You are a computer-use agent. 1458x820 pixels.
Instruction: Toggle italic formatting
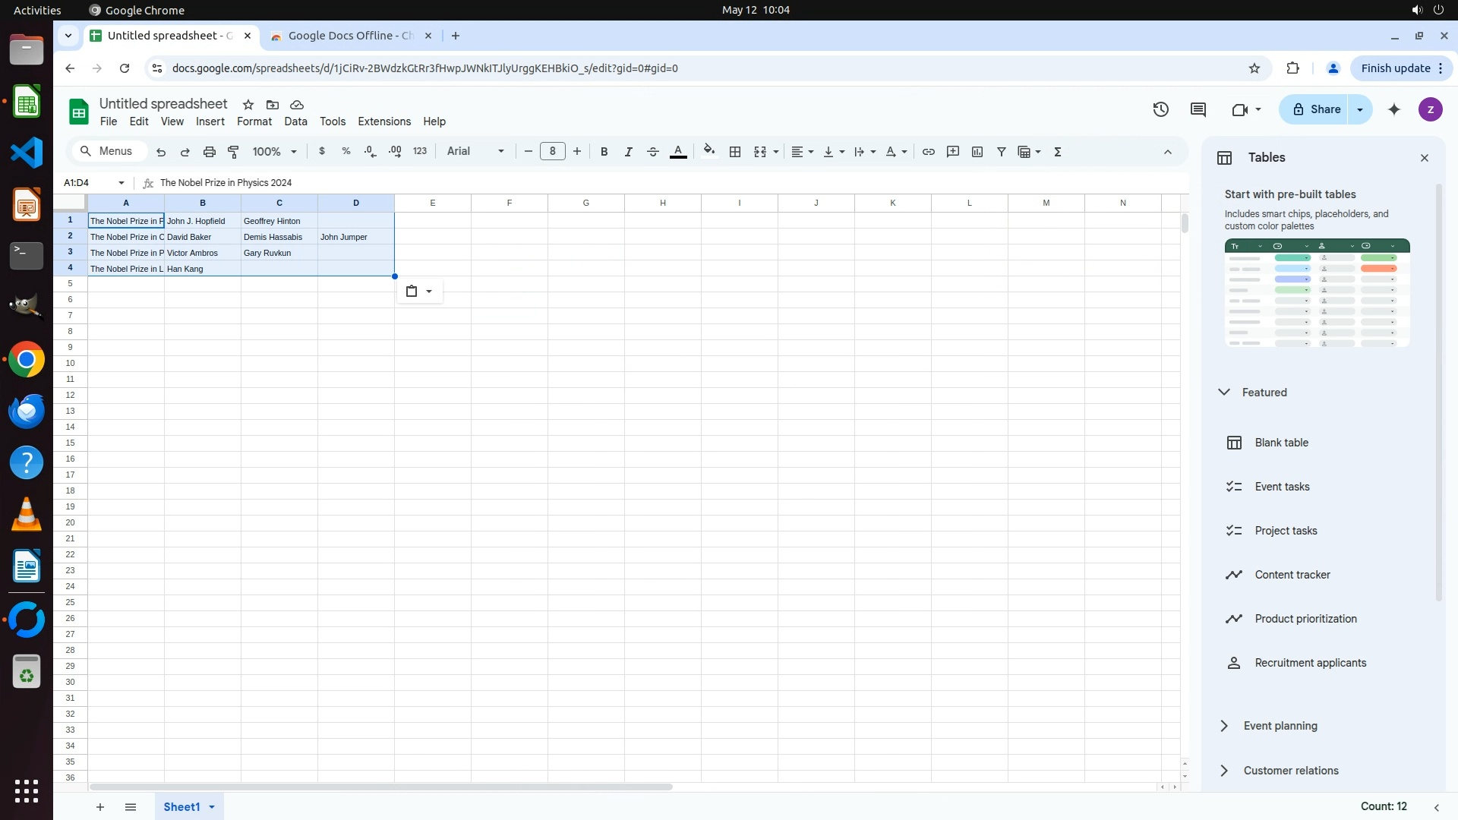628,152
